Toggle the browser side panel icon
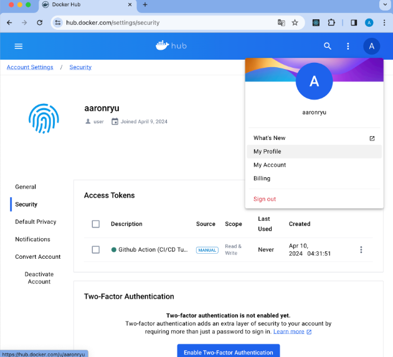 point(354,23)
